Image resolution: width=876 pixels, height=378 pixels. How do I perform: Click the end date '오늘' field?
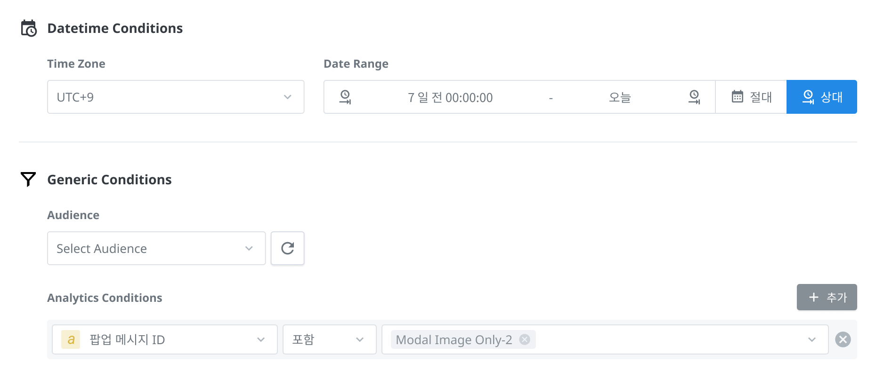[619, 97]
